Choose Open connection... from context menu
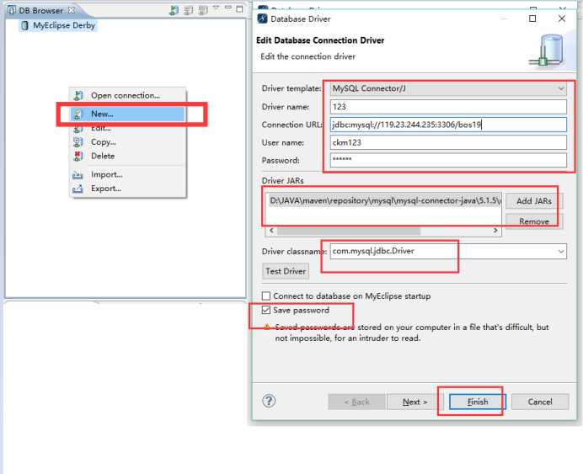The width and height of the screenshot is (583, 474). (x=126, y=95)
